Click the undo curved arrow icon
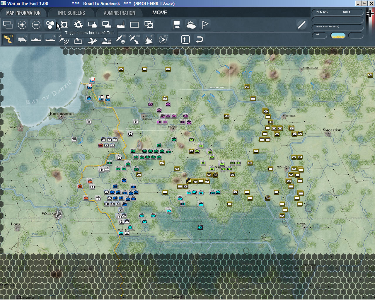375x300 pixels. (x=200, y=39)
